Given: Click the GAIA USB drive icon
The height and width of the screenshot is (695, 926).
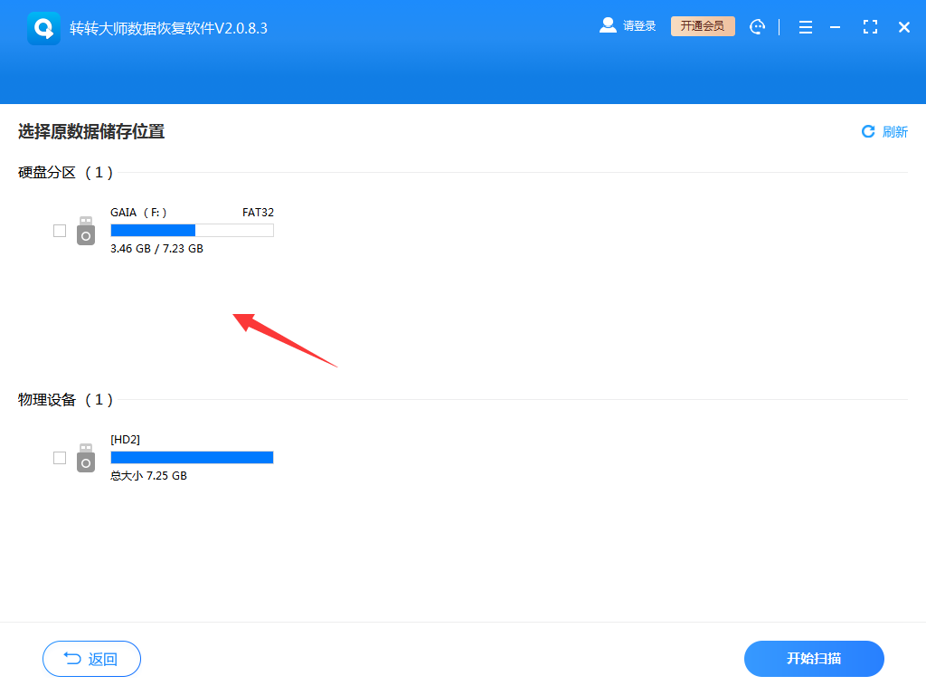Looking at the screenshot, I should pyautogui.click(x=86, y=231).
